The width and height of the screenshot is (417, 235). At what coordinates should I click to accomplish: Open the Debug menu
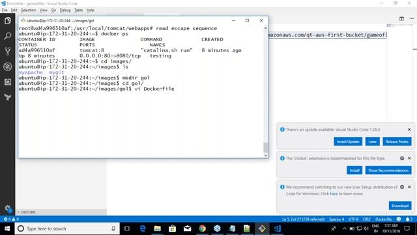click(x=65, y=10)
